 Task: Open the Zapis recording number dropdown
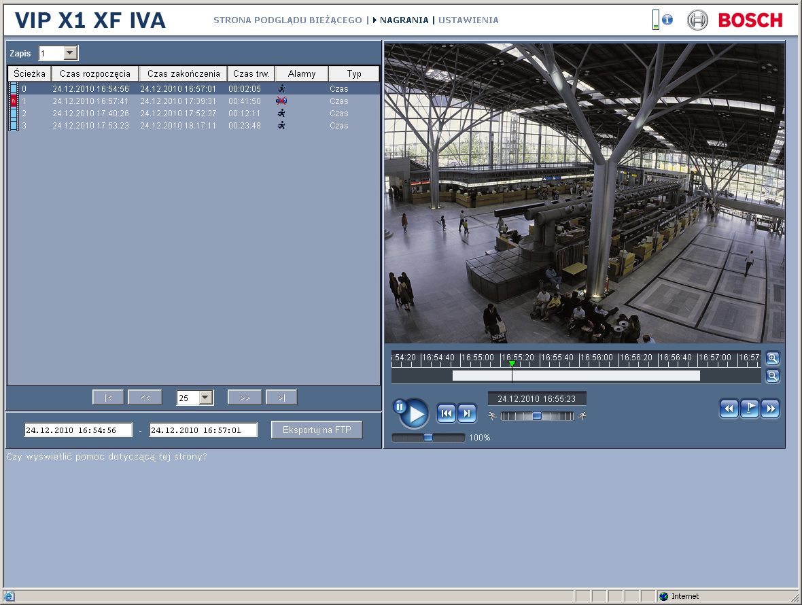pos(71,53)
